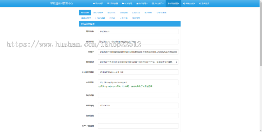Focus the 公司/组织名称 input field
This screenshot has width=262, height=132.
coord(138,72)
